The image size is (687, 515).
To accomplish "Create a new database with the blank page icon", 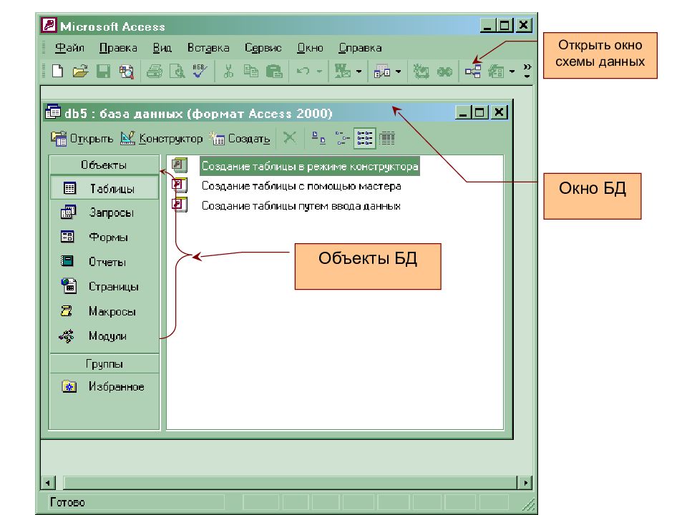I will click(x=57, y=71).
